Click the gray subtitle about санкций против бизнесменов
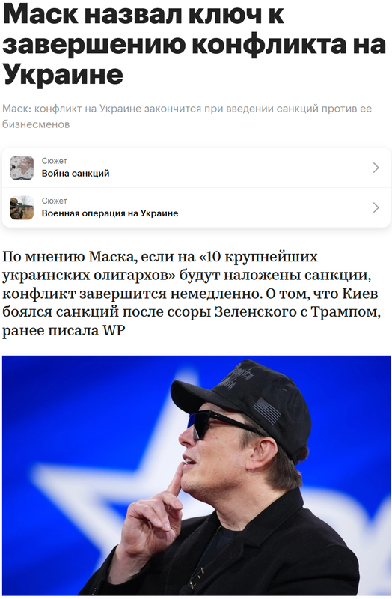 point(187,116)
